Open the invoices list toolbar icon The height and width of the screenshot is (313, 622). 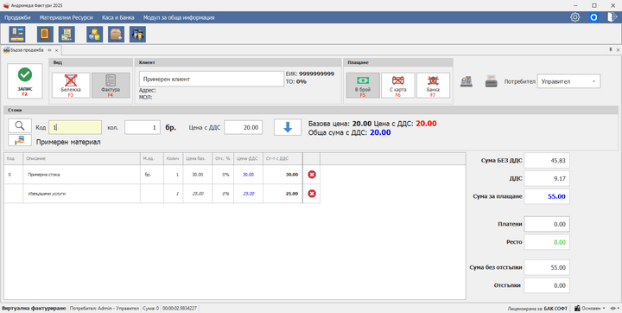(67, 35)
